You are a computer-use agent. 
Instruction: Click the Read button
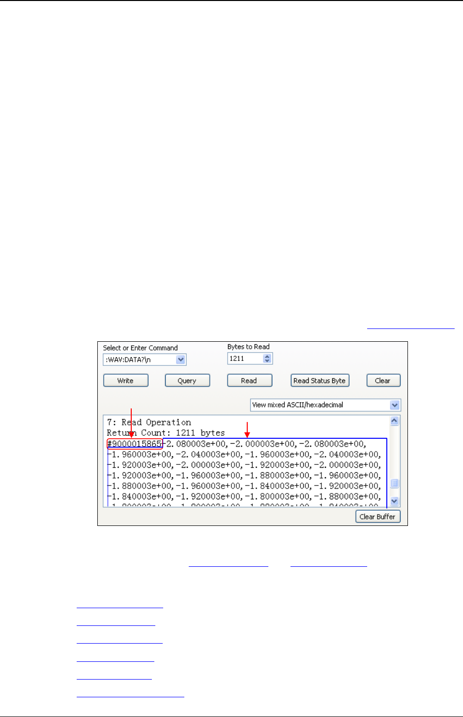coord(249,381)
